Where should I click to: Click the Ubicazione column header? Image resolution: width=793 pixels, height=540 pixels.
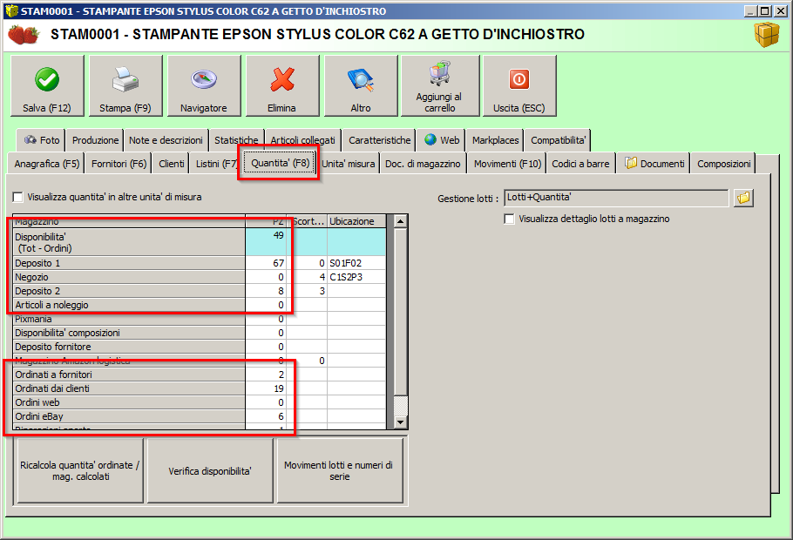[356, 221]
